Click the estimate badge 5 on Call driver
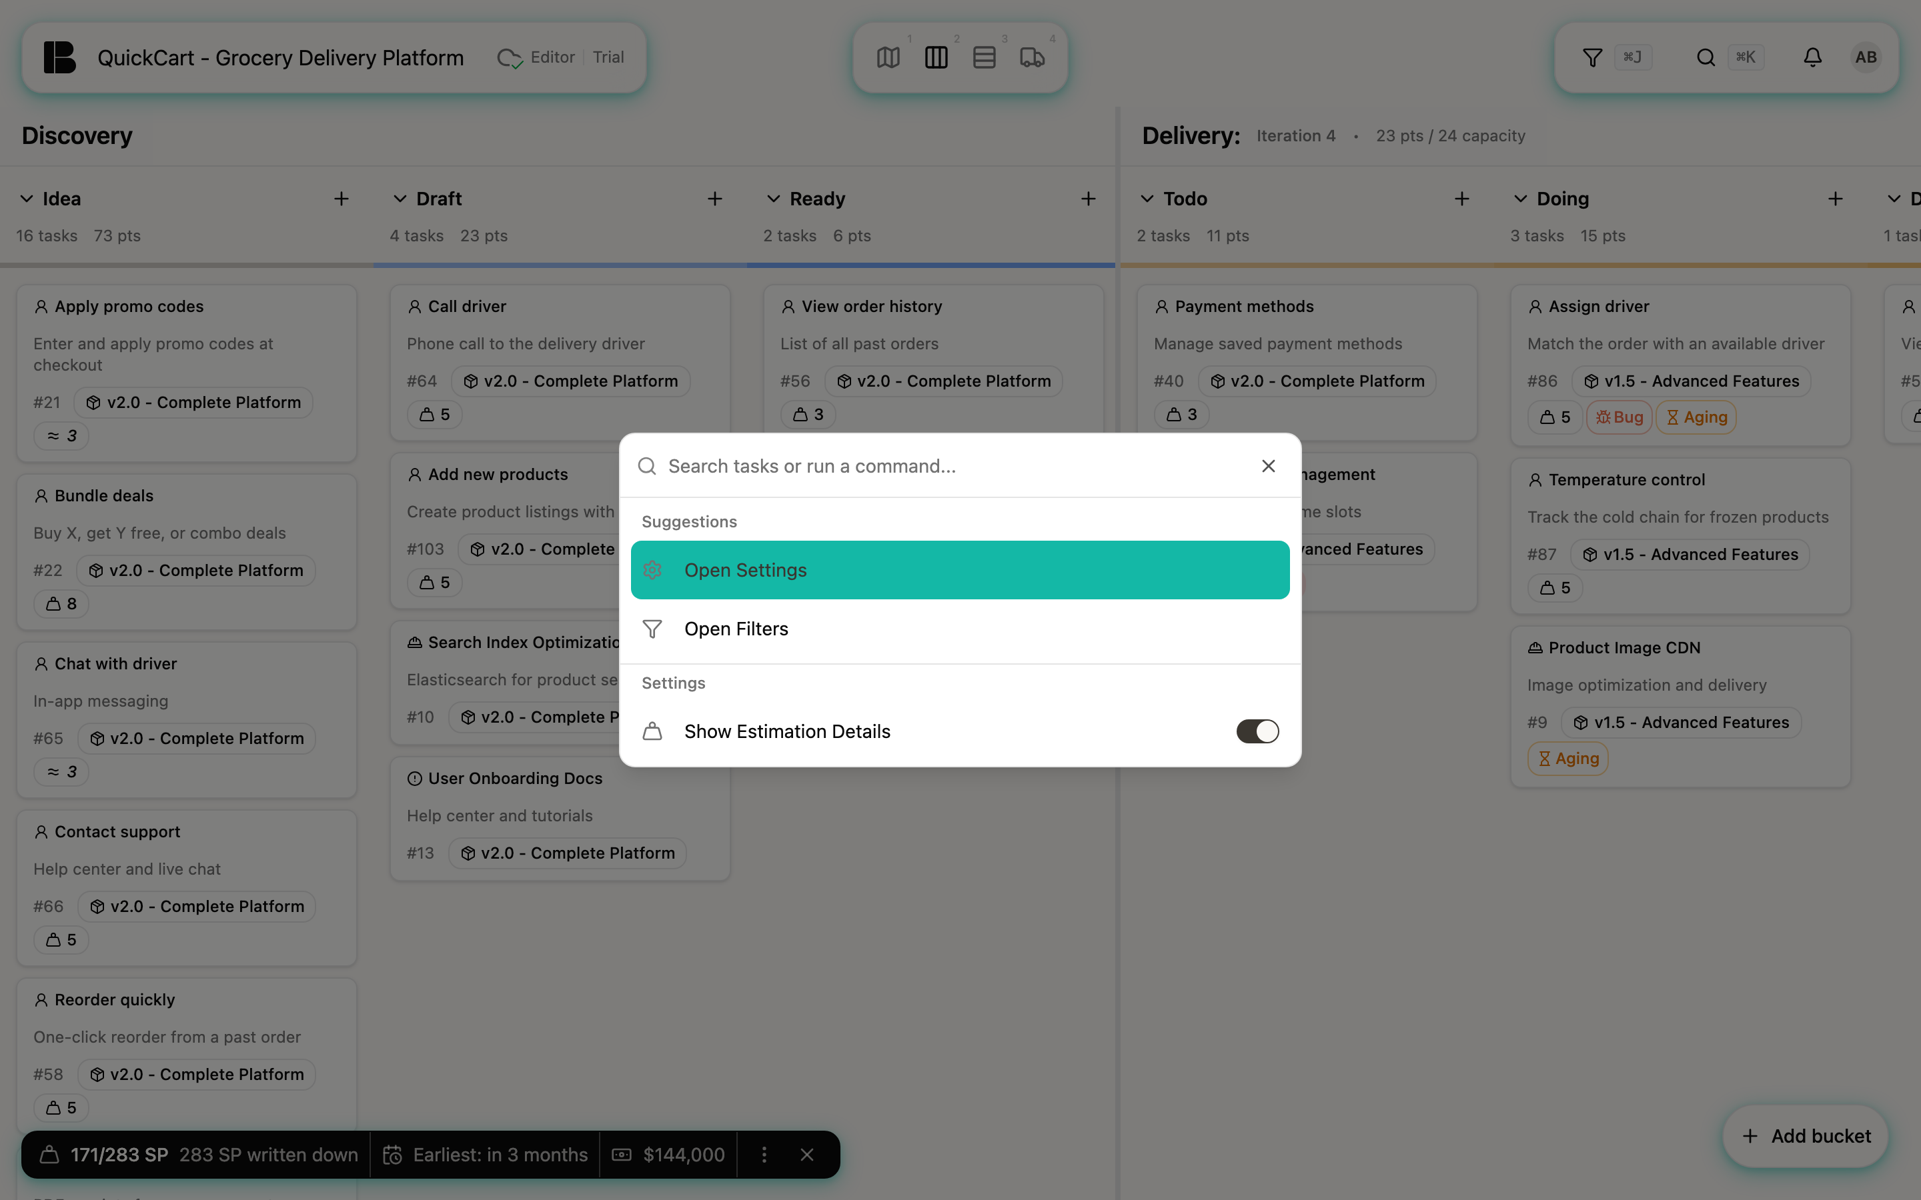The height and width of the screenshot is (1200, 1921). coord(434,414)
